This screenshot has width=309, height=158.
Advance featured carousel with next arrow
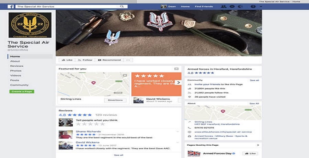[178, 82]
